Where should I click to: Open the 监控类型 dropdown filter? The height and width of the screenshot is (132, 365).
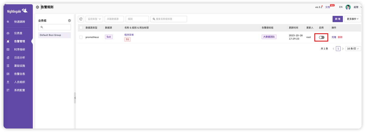click(x=94, y=19)
